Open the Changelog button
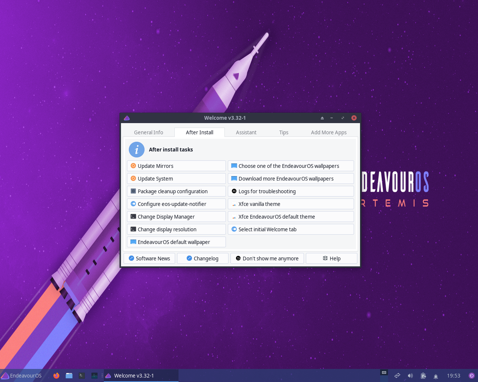Viewport: 478px width, 382px height. (x=202, y=259)
